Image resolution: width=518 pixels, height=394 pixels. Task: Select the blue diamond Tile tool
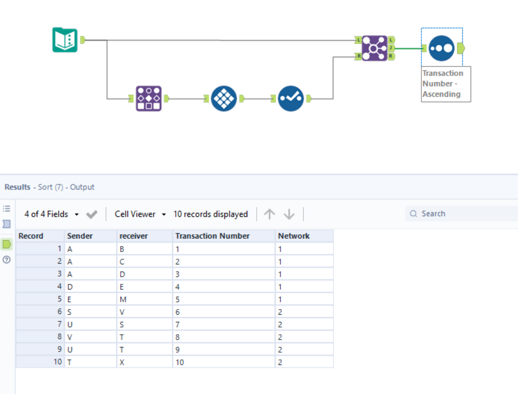click(223, 98)
